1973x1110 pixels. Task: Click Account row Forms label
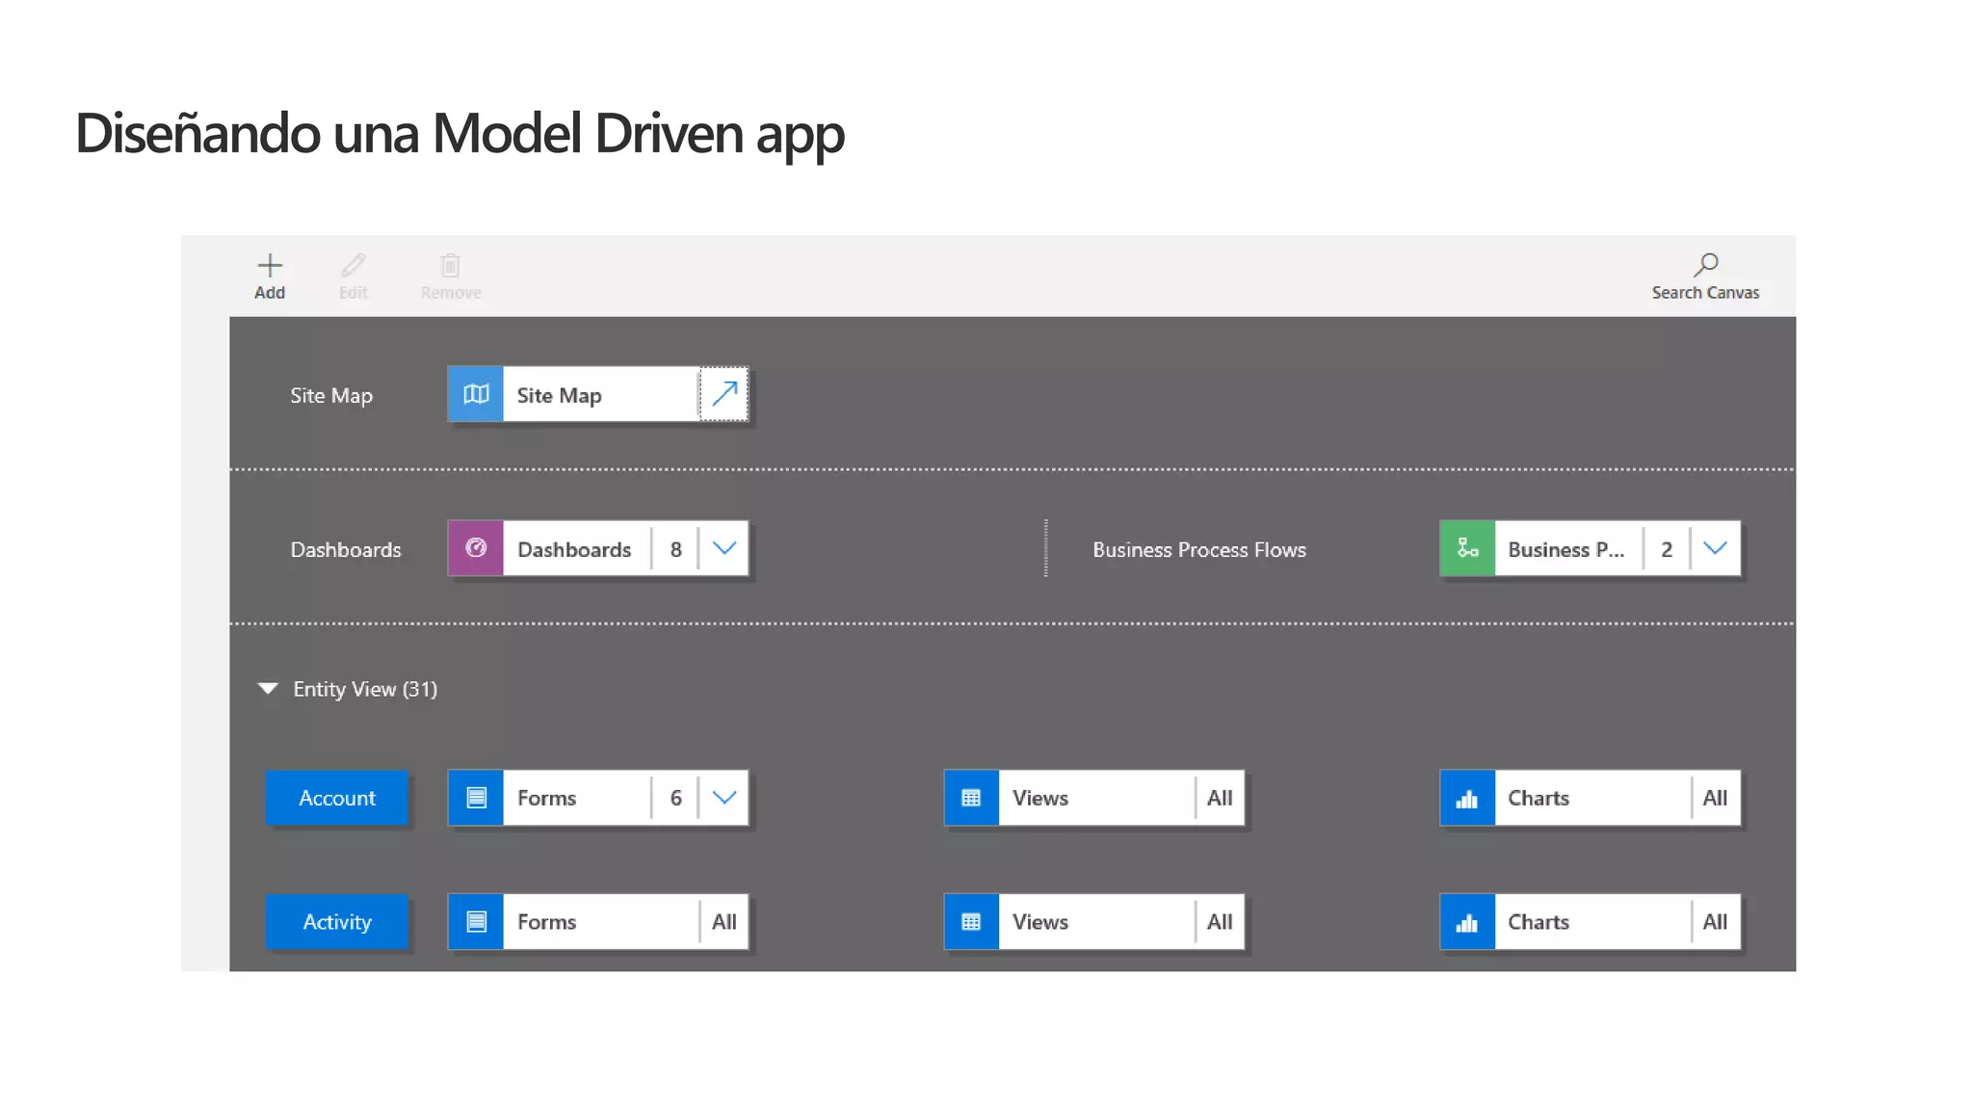point(546,798)
